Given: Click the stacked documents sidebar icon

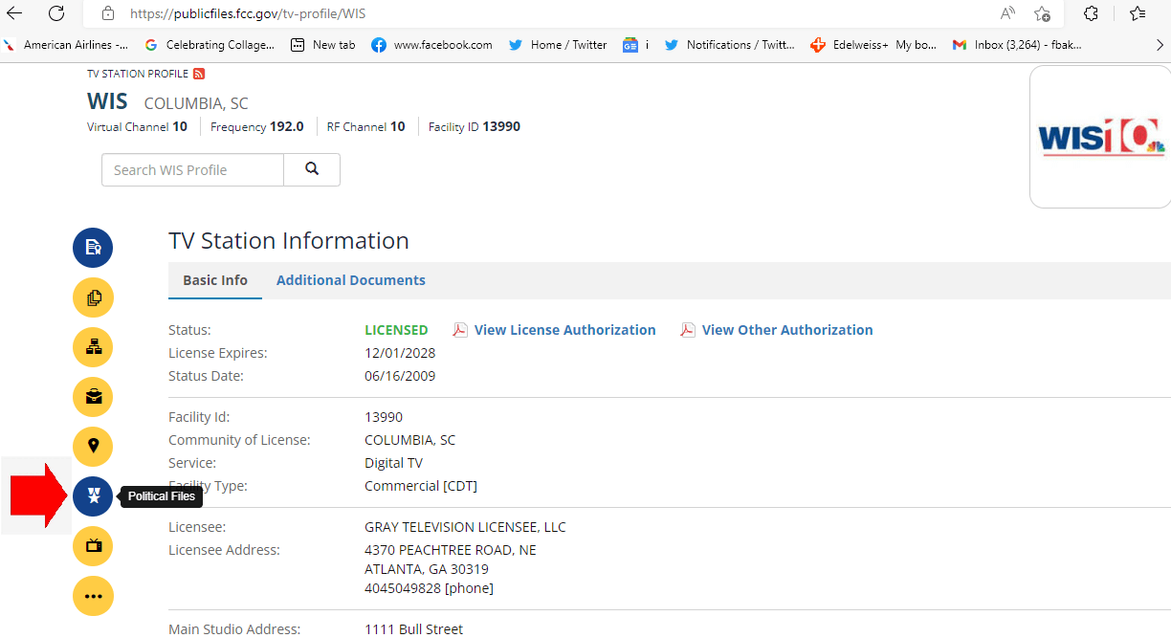Looking at the screenshot, I should [93, 297].
